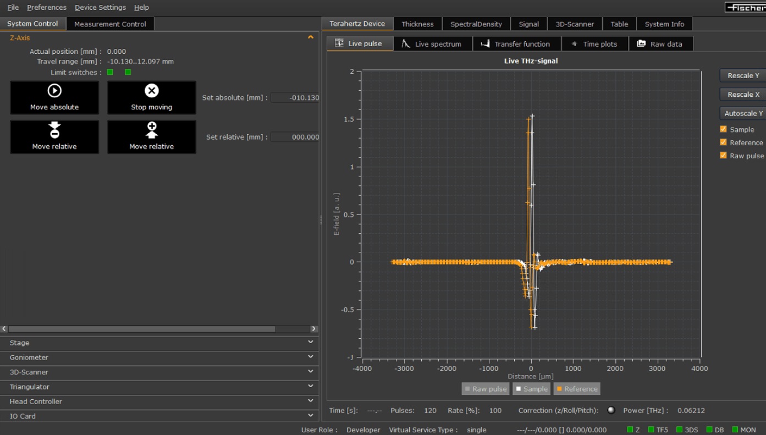The height and width of the screenshot is (435, 766).
Task: Collapse the Z-Axis section
Action: click(310, 38)
